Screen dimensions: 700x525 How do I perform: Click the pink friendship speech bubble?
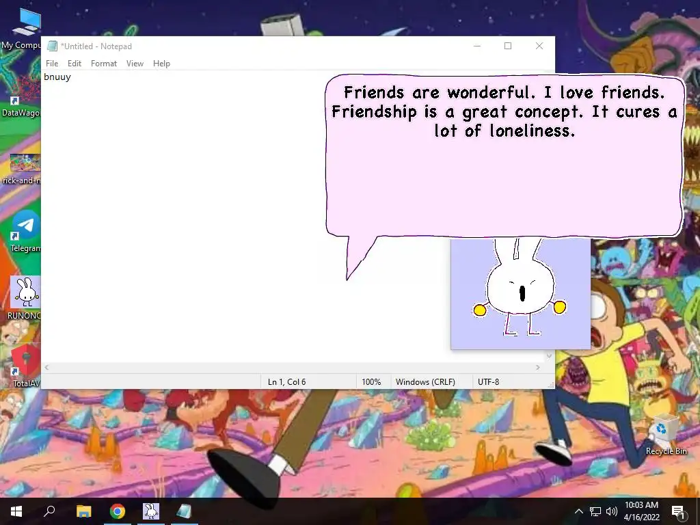click(504, 157)
